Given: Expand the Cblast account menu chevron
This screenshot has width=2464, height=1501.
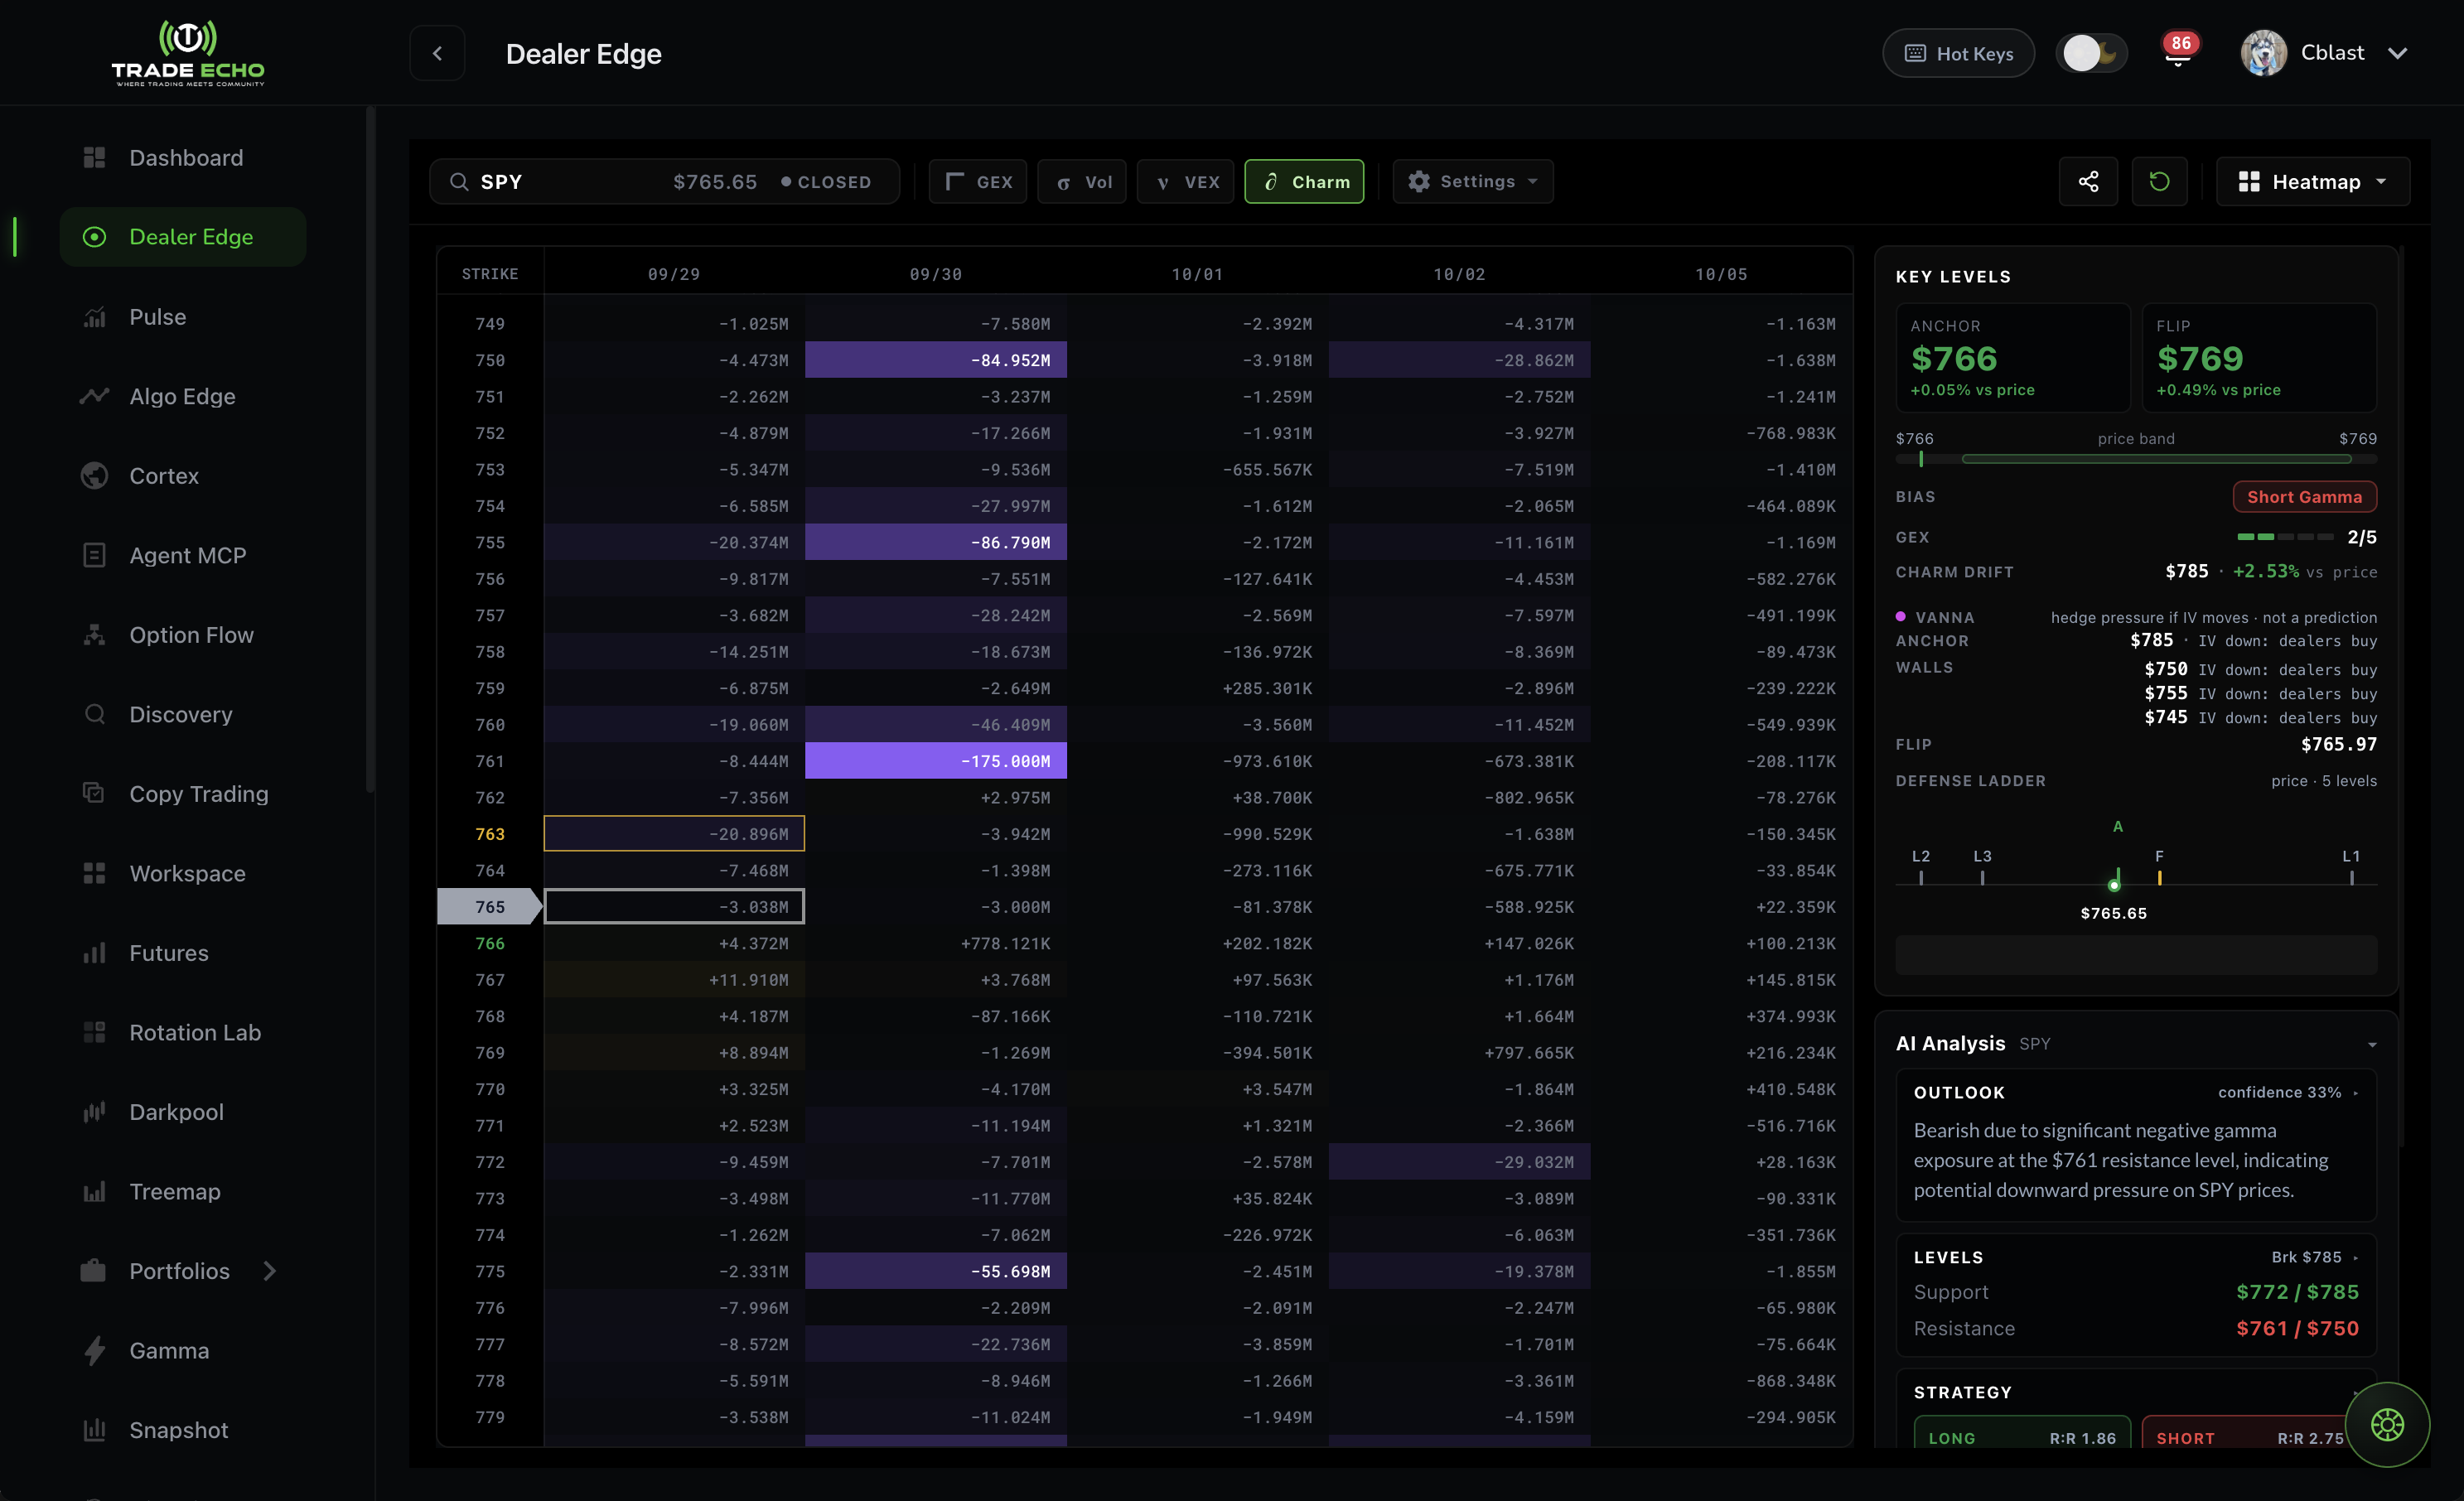Looking at the screenshot, I should coord(2397,53).
